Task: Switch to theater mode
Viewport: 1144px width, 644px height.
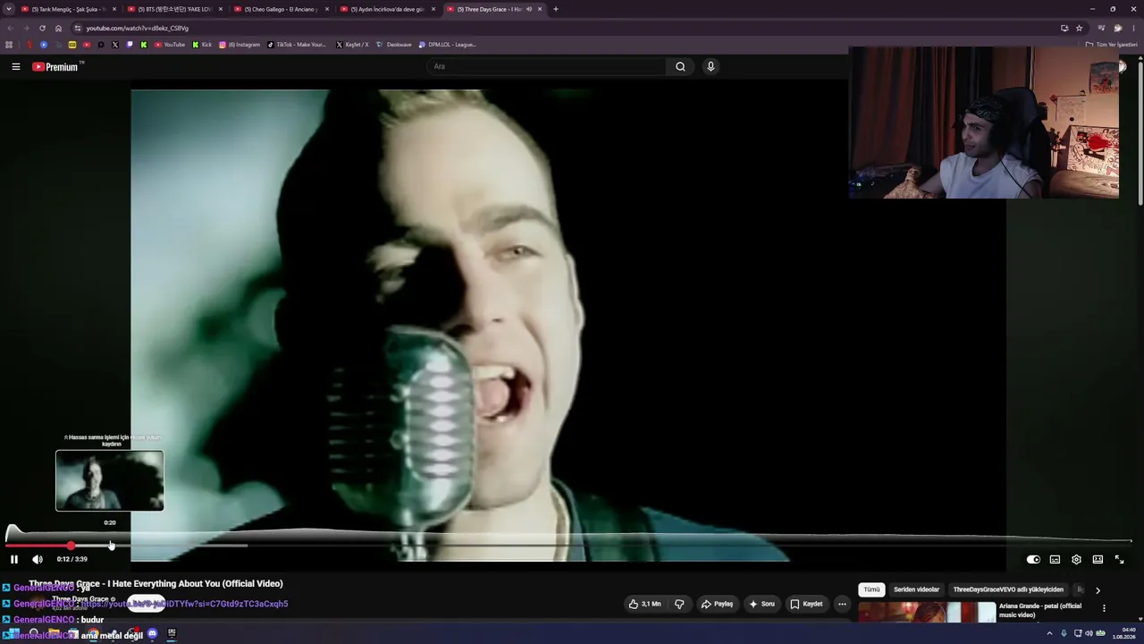Action: (1098, 559)
